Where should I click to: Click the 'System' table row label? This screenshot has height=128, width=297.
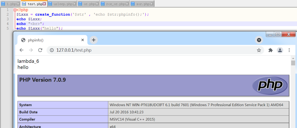26,105
